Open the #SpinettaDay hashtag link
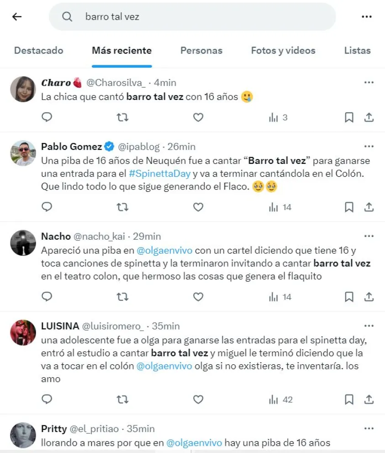This screenshot has width=385, height=453. pyautogui.click(x=160, y=174)
